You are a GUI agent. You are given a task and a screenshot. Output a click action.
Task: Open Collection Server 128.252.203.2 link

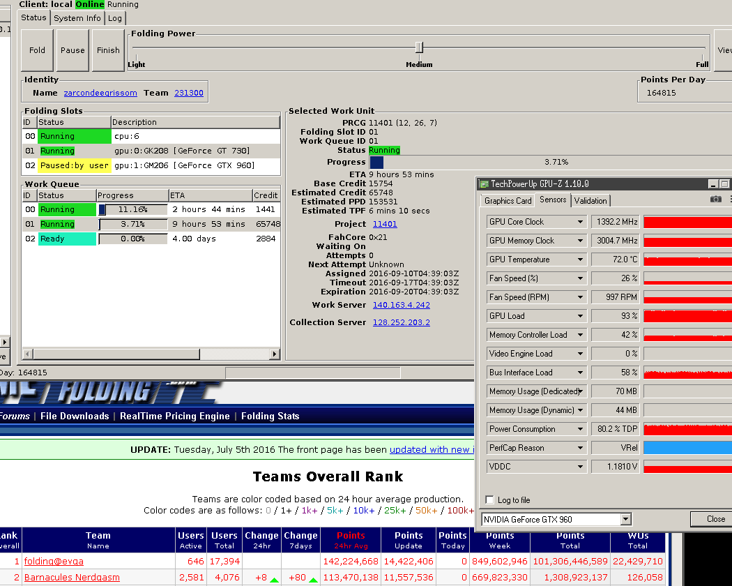pos(401,322)
